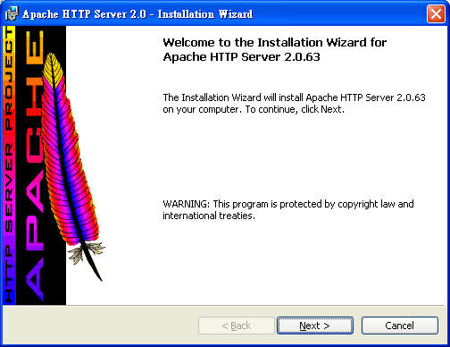Image resolution: width=450 pixels, height=347 pixels.
Task: Click the paragraph saying To continue, click Next
Action: (294, 104)
